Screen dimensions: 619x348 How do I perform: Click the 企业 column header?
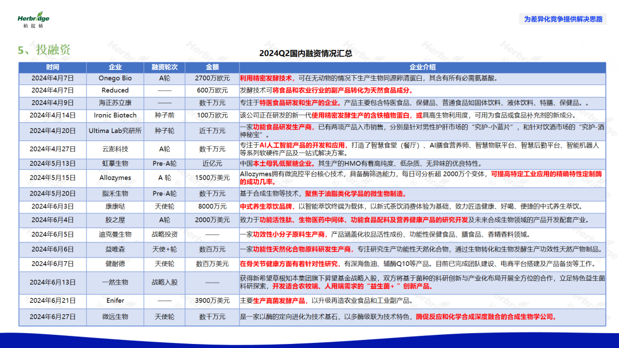pyautogui.click(x=115, y=67)
